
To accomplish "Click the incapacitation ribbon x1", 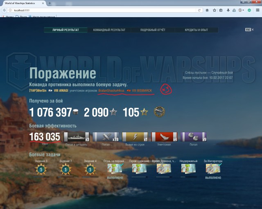I will click(x=135, y=137).
